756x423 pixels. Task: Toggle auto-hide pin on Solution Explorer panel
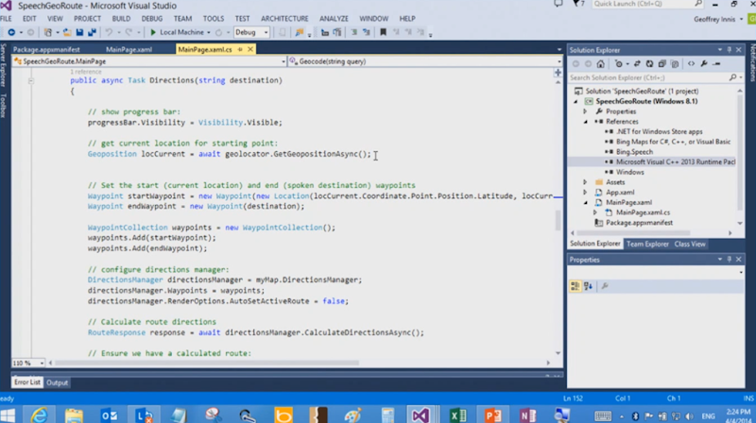pos(729,50)
